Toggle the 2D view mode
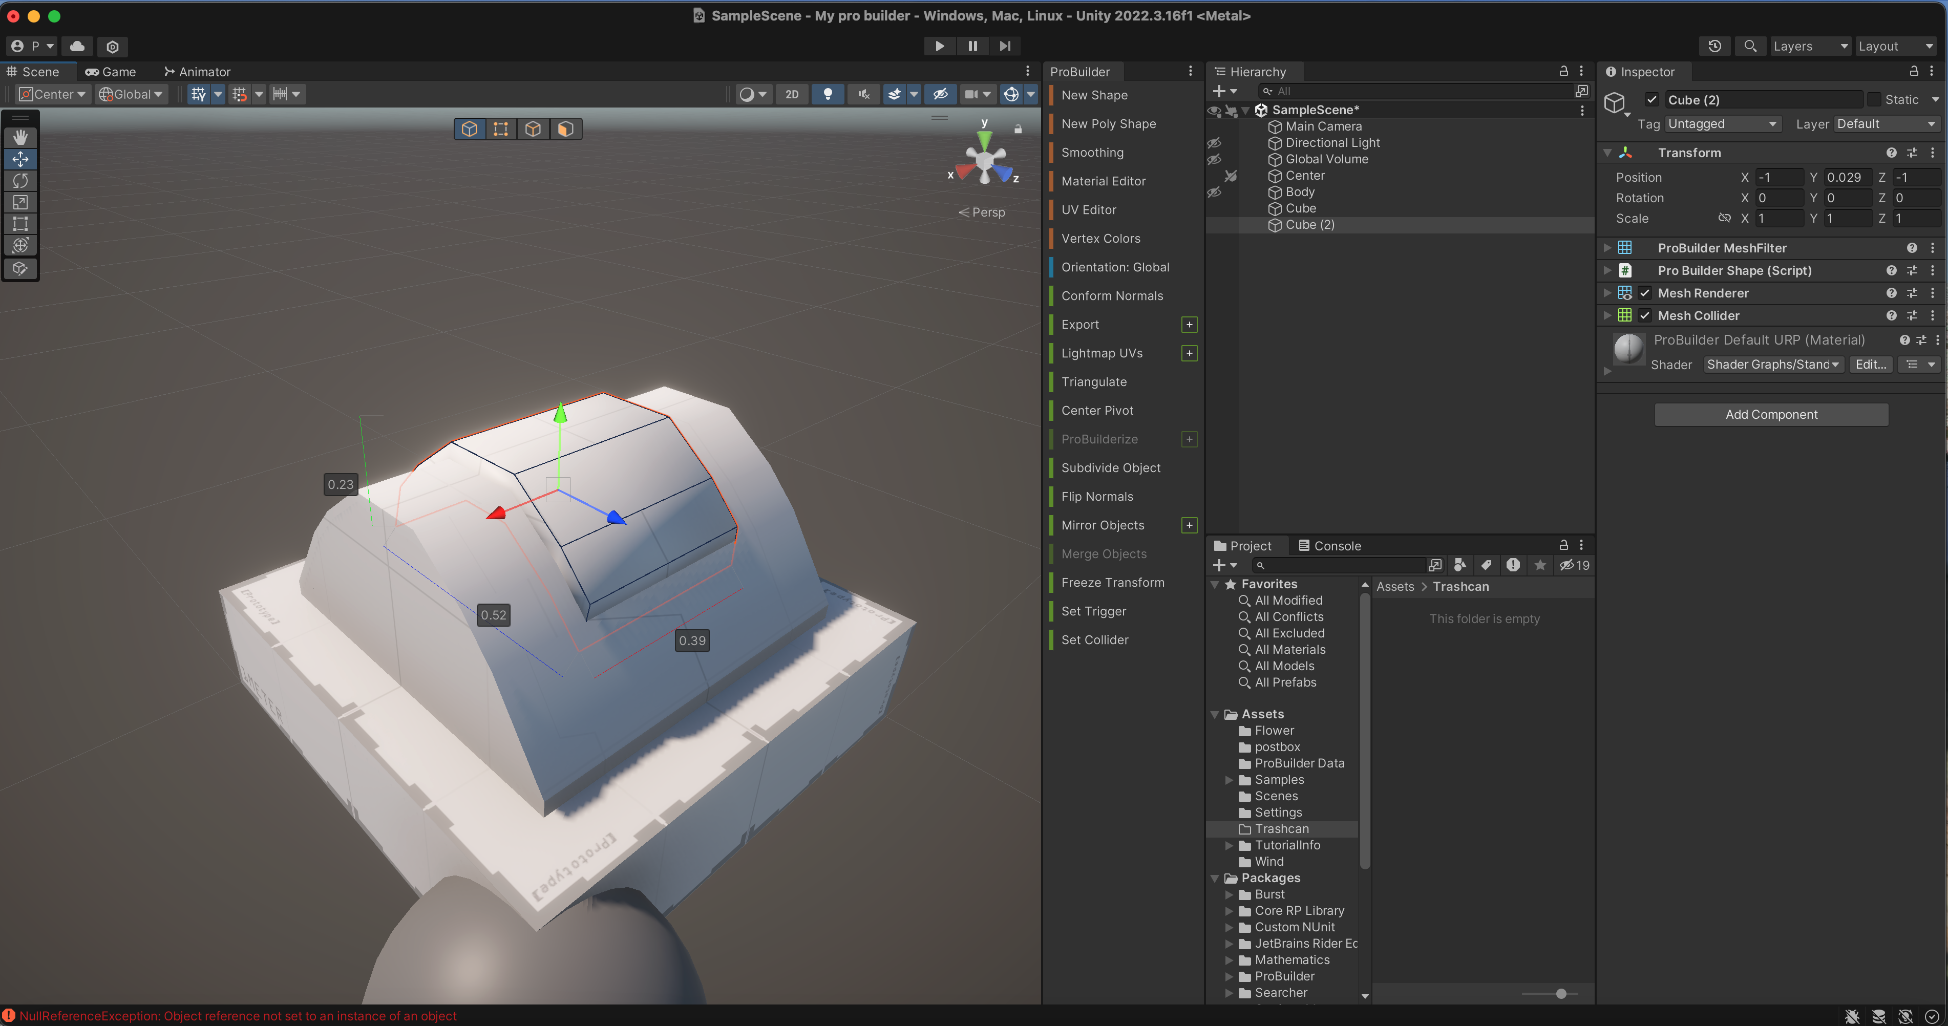 click(792, 95)
